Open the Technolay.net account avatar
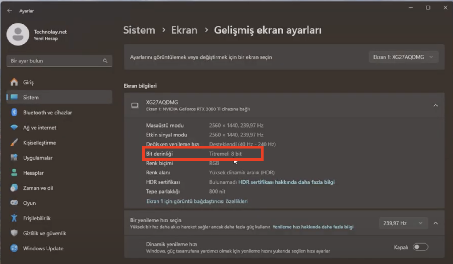The height and width of the screenshot is (264, 453). point(18,34)
